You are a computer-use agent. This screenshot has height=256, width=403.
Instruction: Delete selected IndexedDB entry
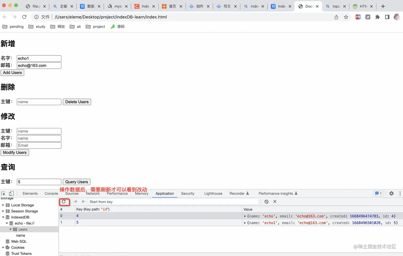[275, 202]
